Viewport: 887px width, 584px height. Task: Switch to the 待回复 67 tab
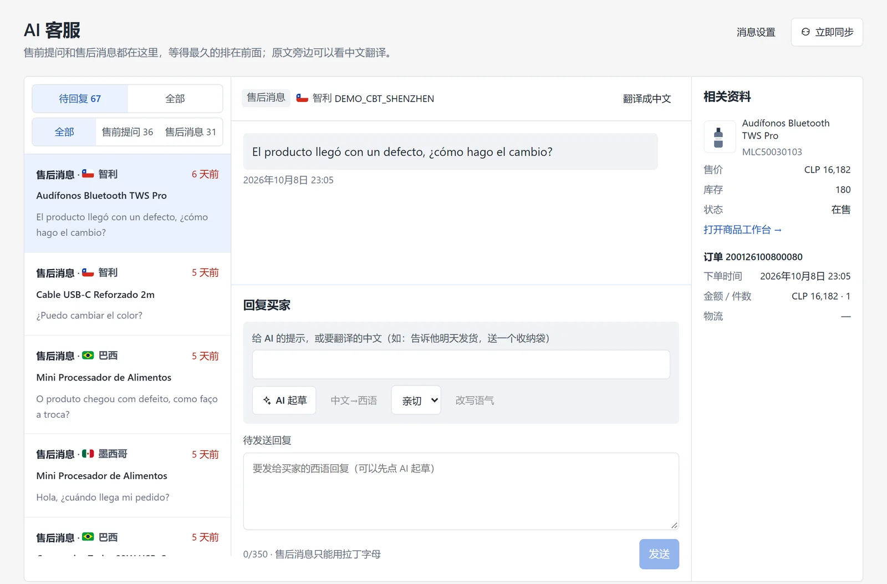click(80, 99)
